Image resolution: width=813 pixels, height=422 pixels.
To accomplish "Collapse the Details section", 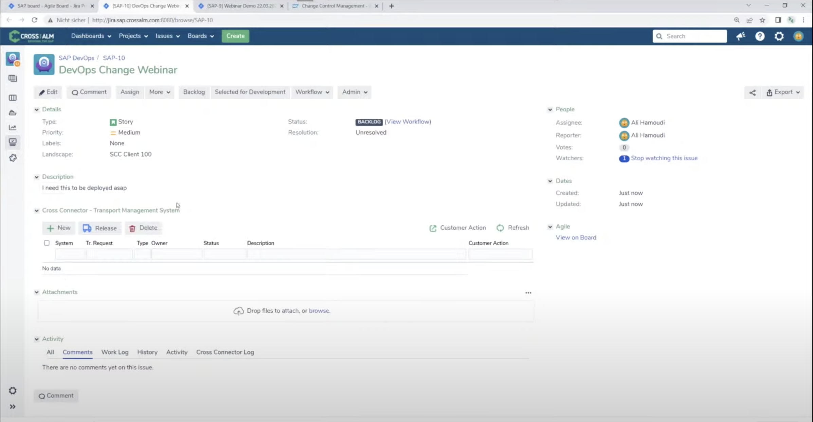I will pyautogui.click(x=36, y=110).
